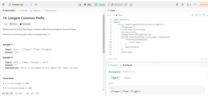The image size is (208, 96).
Task: Click the Example 2 heading
Action: coord(8,57)
